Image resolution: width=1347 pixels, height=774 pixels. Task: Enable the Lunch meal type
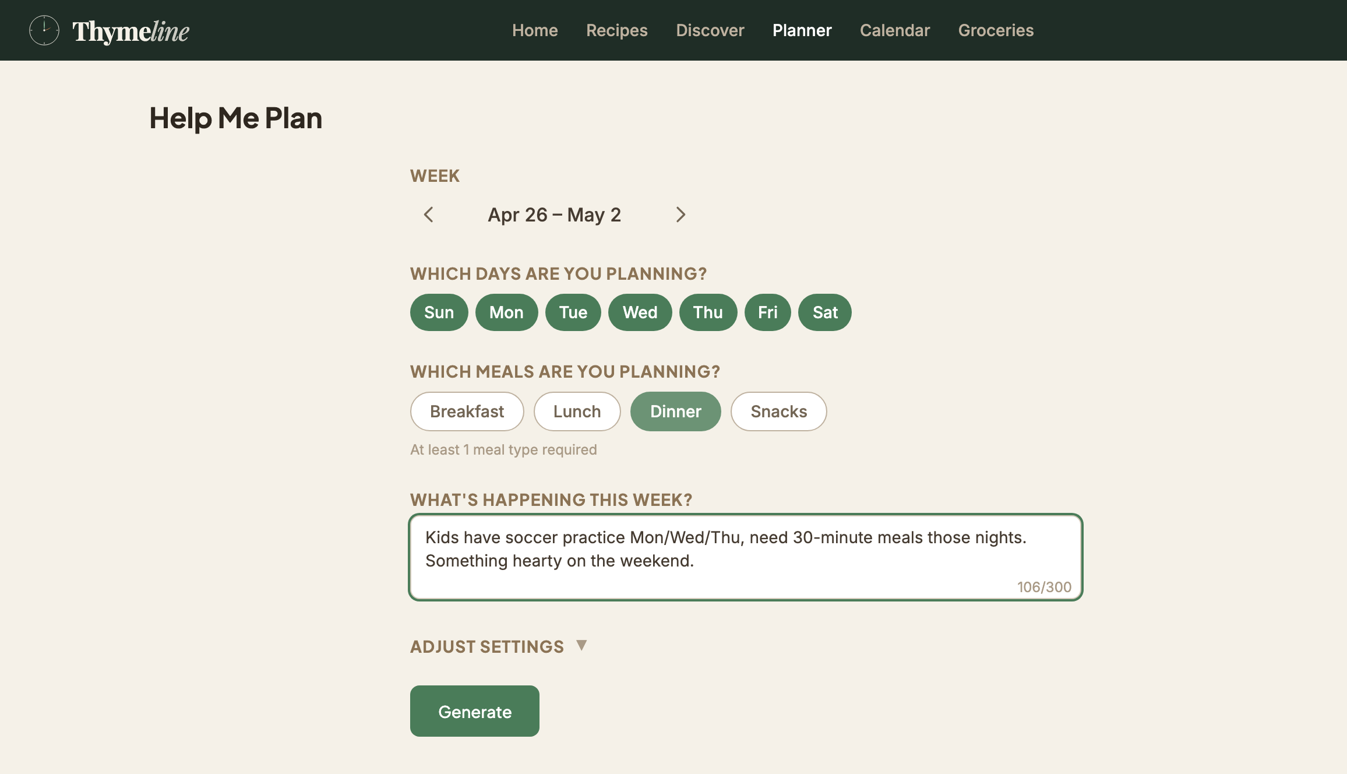pos(577,411)
